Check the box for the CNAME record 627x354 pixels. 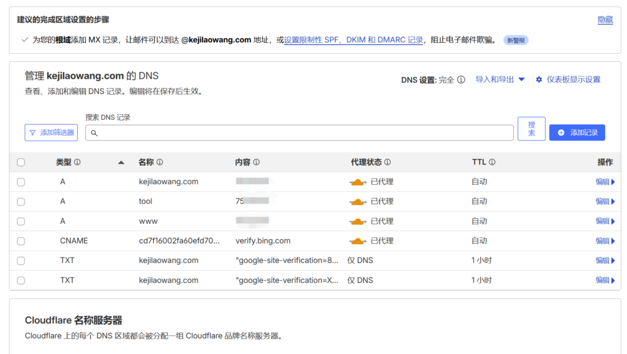click(x=21, y=241)
